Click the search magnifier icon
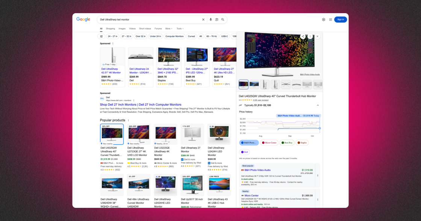The height and width of the screenshot is (221, 421). [223, 19]
